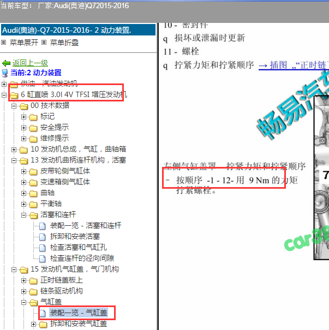The width and height of the screenshot is (329, 330).
Task: Click the page icon of 拆卸和安装活塞
Action: 43,237
